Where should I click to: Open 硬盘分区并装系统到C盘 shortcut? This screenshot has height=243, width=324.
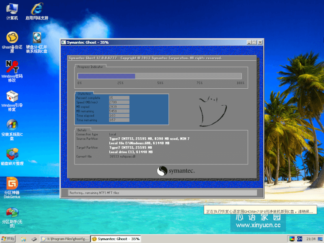point(37,42)
